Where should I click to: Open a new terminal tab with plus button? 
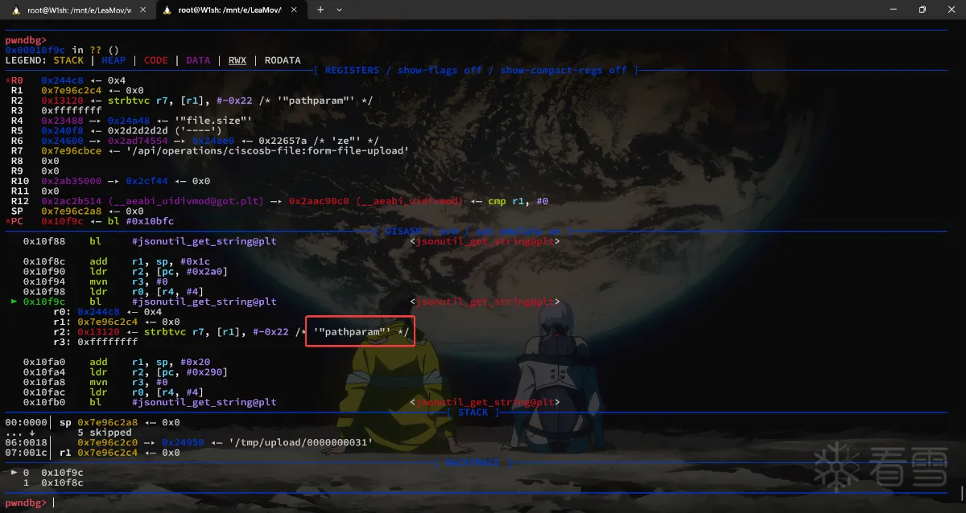(x=320, y=10)
